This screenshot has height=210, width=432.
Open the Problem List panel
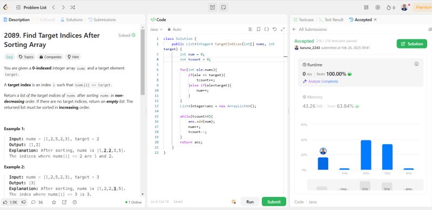coord(31,8)
